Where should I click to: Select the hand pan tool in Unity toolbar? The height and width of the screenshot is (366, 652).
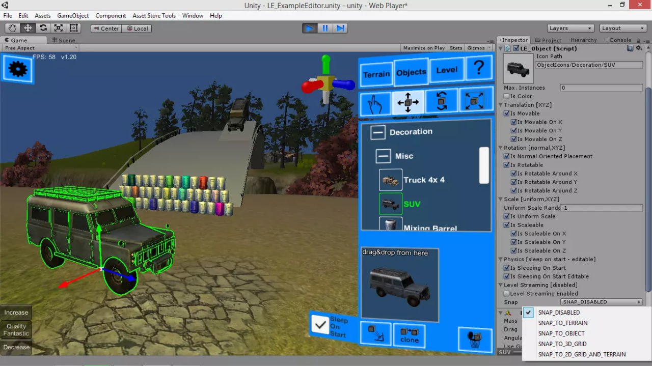click(13, 28)
